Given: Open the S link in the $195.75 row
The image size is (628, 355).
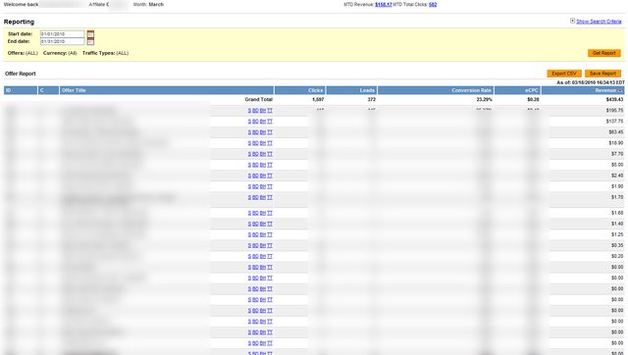Looking at the screenshot, I should pyautogui.click(x=249, y=111).
